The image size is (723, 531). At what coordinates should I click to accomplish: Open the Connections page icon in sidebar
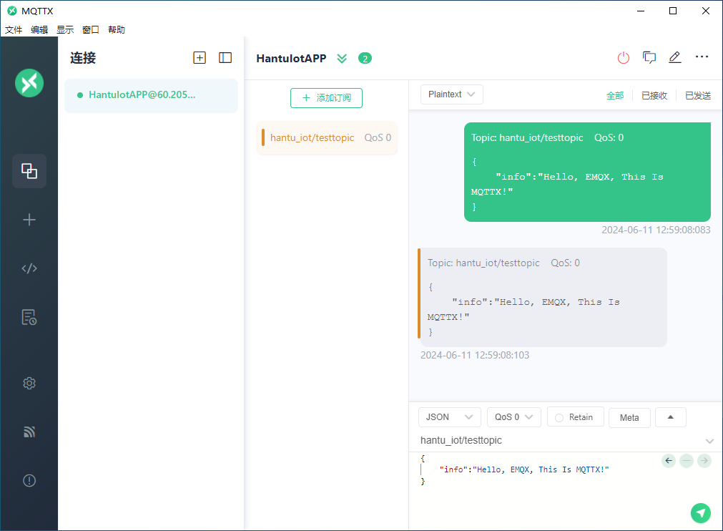pos(29,171)
